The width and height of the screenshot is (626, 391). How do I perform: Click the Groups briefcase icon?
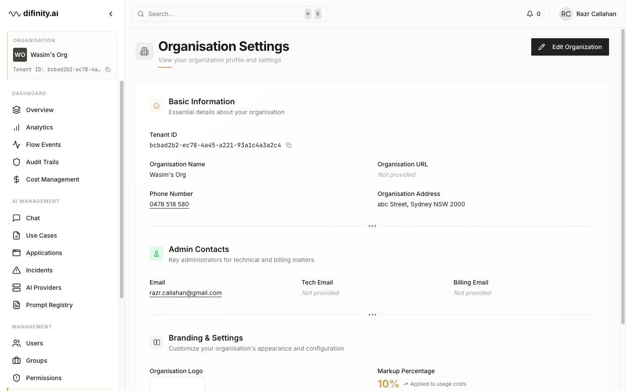pos(17,361)
